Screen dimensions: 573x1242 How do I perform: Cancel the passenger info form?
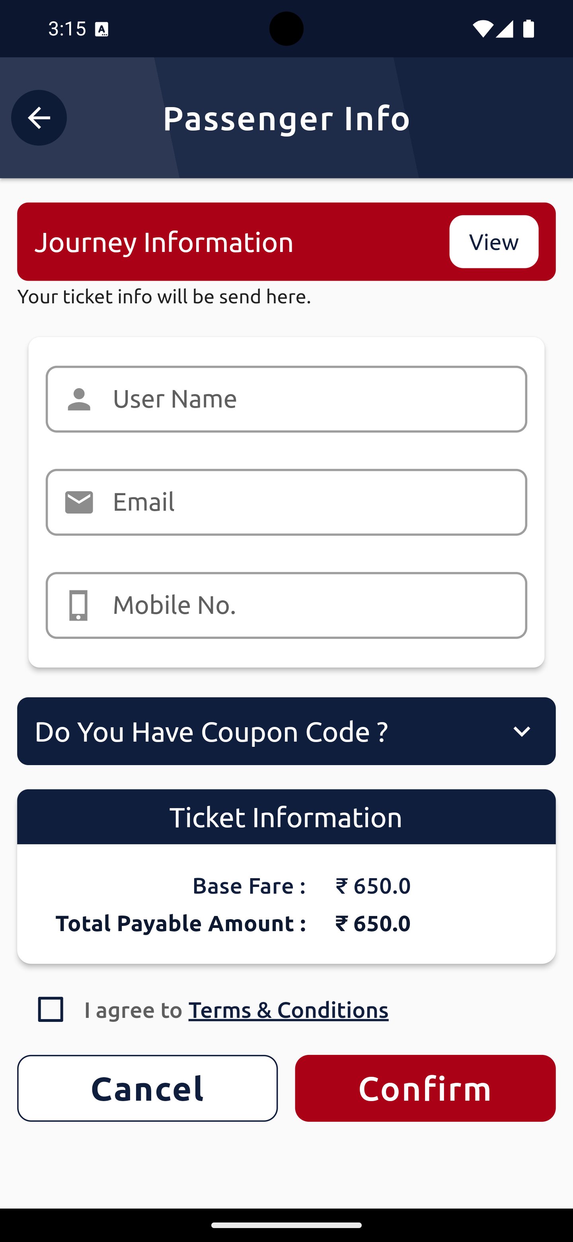click(148, 1088)
